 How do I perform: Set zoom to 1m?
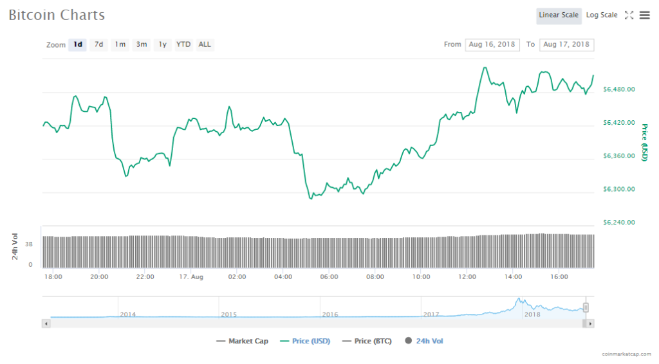click(120, 45)
